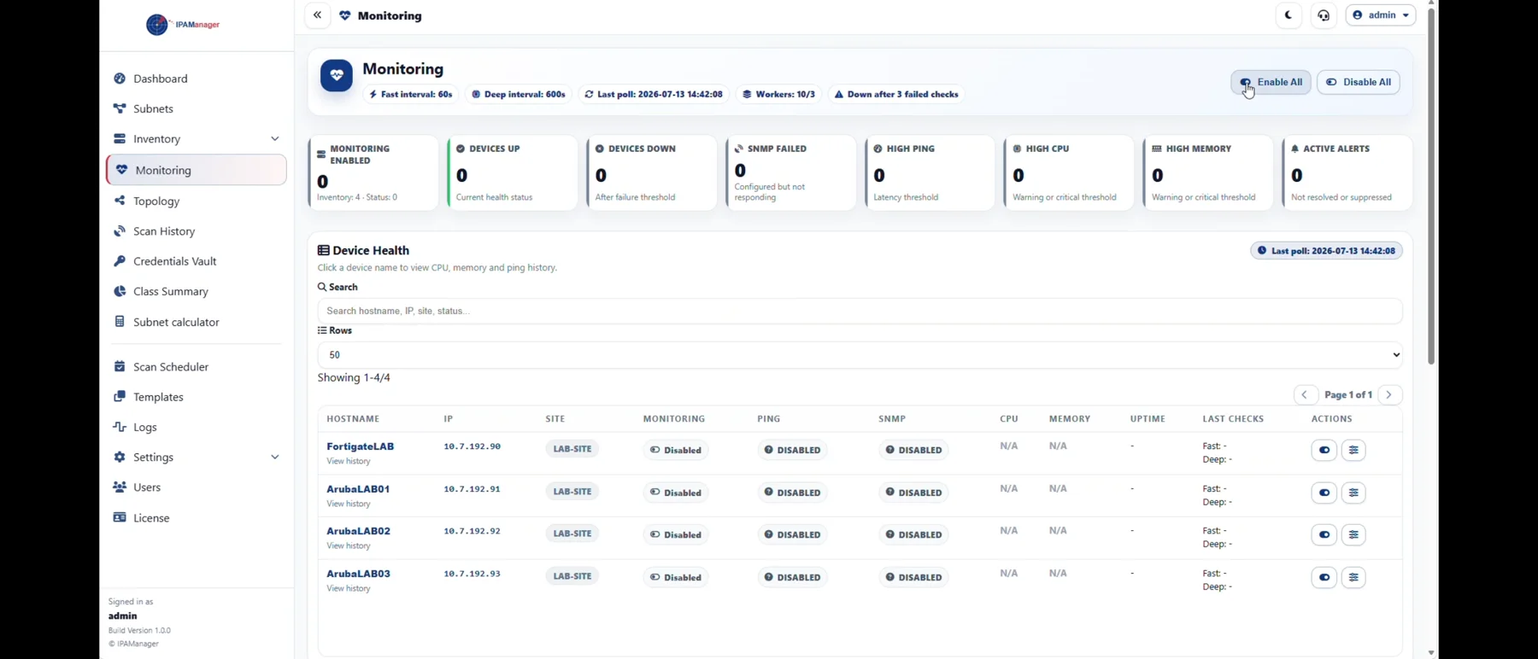The height and width of the screenshot is (659, 1538).
Task: Click SNMP Failed stat card
Action: tap(791, 172)
